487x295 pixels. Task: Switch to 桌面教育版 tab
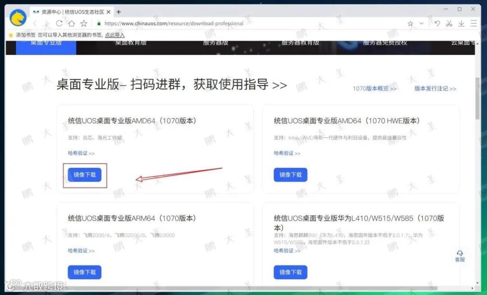pos(131,43)
